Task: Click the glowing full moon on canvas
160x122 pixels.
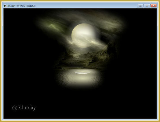Action: 83,35
